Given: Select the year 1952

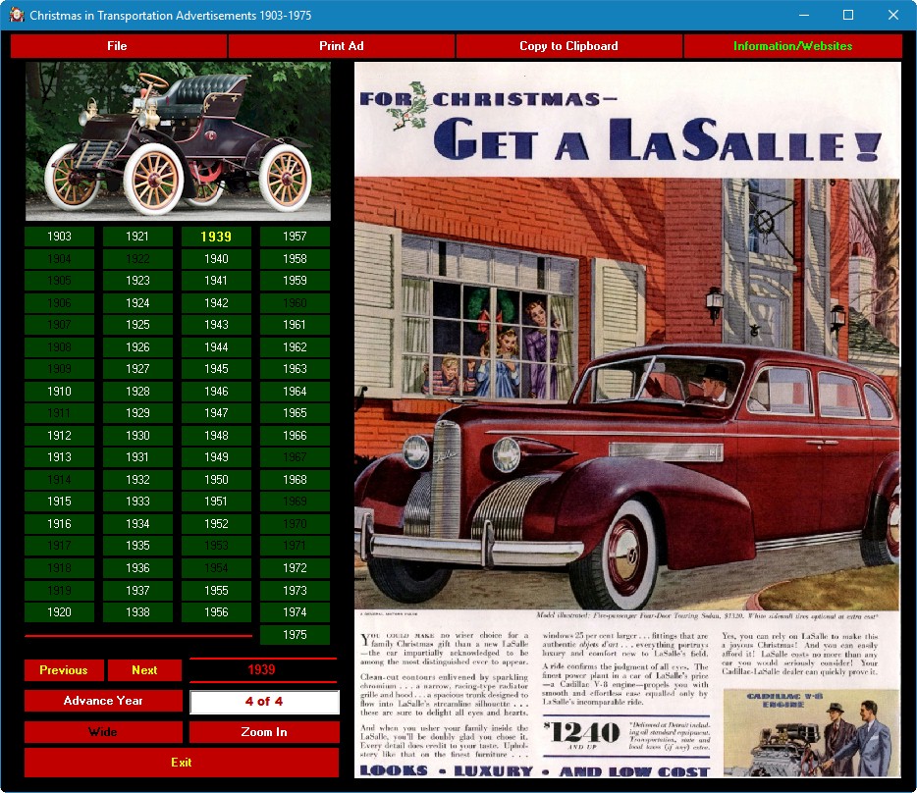Looking at the screenshot, I should tap(216, 523).
